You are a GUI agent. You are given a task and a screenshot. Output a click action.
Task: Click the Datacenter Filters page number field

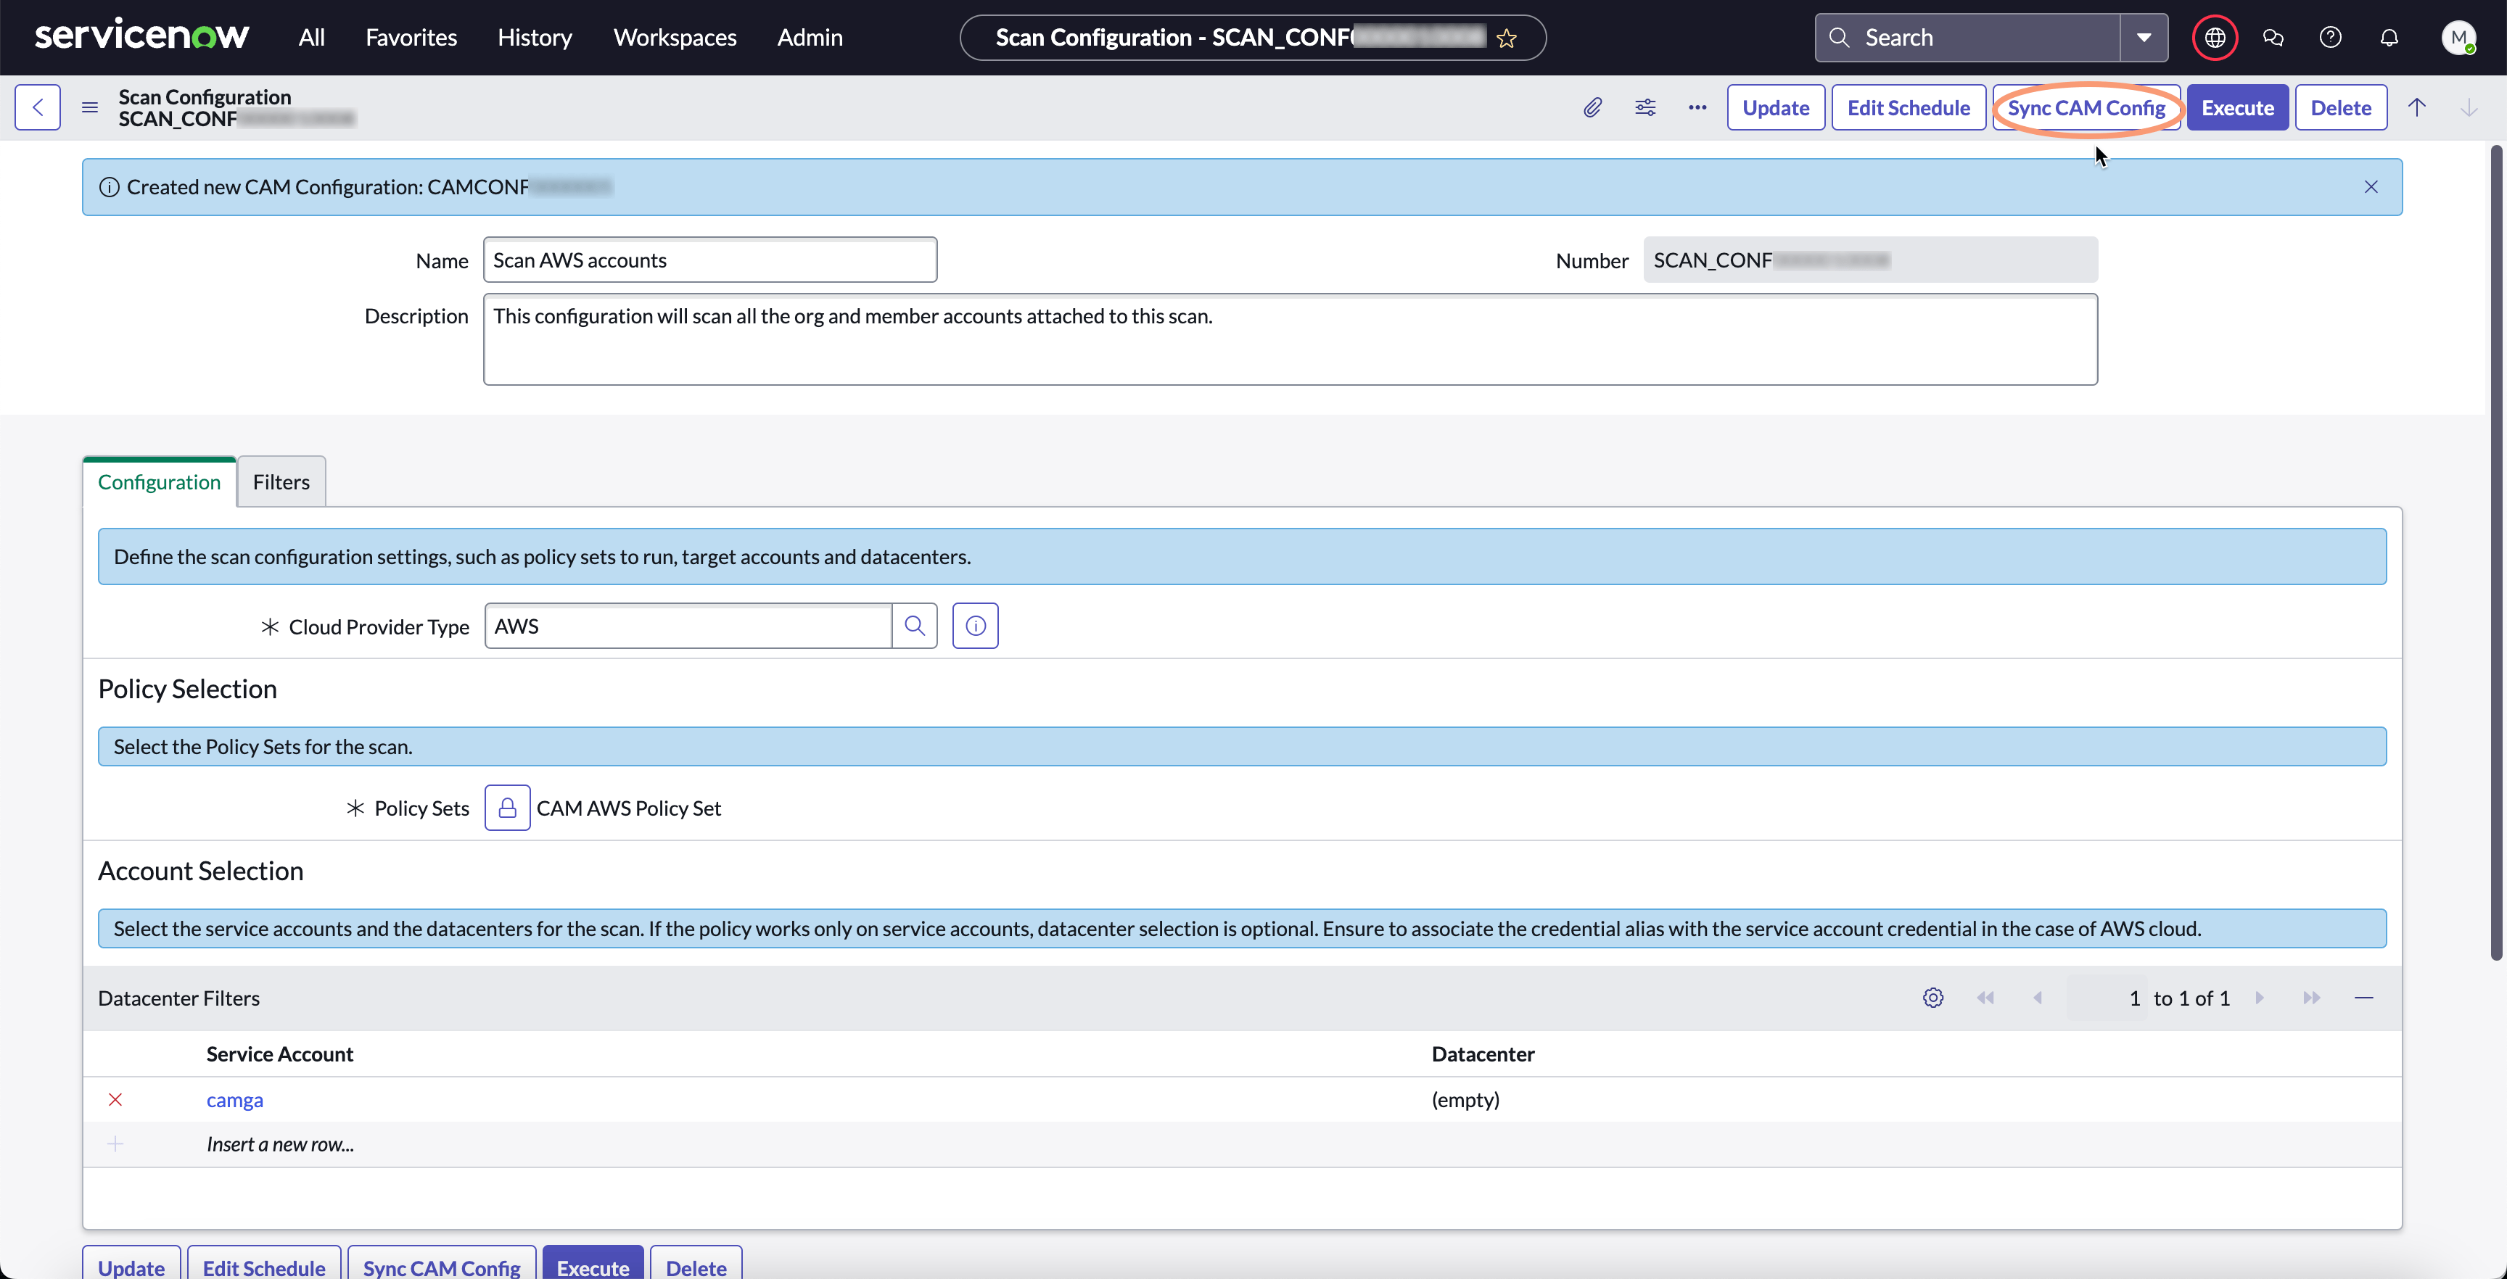pyautogui.click(x=2108, y=998)
